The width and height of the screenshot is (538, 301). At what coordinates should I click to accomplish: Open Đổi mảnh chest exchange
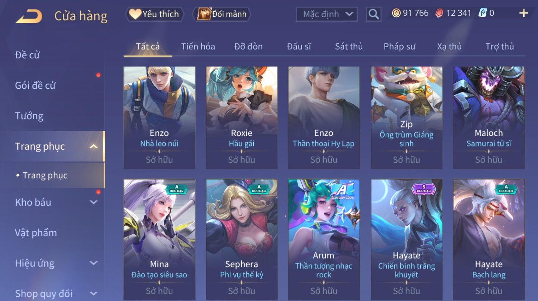click(x=222, y=14)
